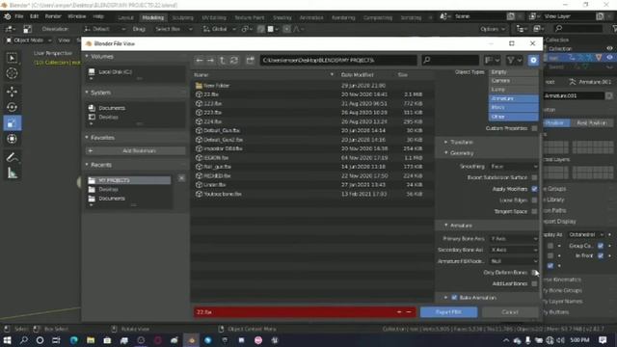
Task: Enable Loose Edges checkbox
Action: [x=534, y=200]
